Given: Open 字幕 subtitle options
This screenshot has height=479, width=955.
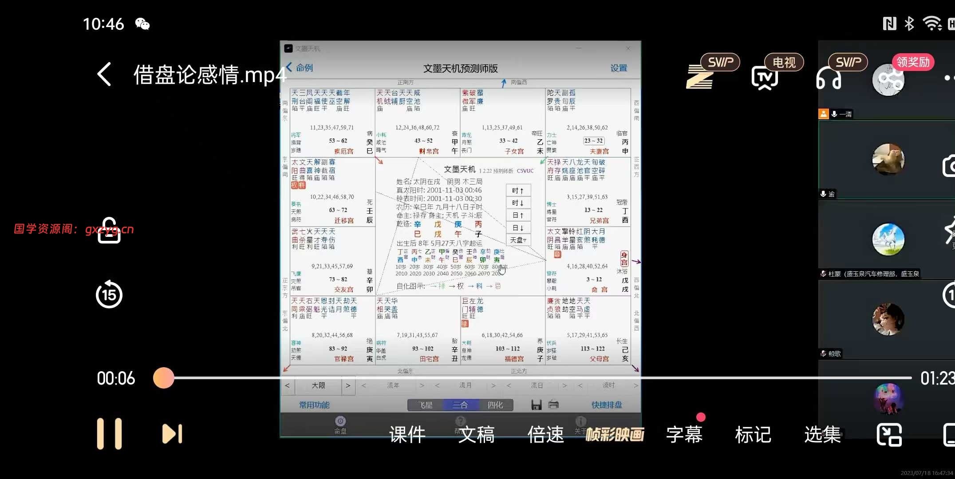Looking at the screenshot, I should click(x=684, y=434).
